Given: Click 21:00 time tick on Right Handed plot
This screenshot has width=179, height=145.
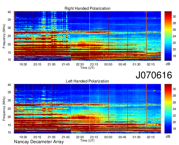Looking at the screenshot, I should point(52,64).
